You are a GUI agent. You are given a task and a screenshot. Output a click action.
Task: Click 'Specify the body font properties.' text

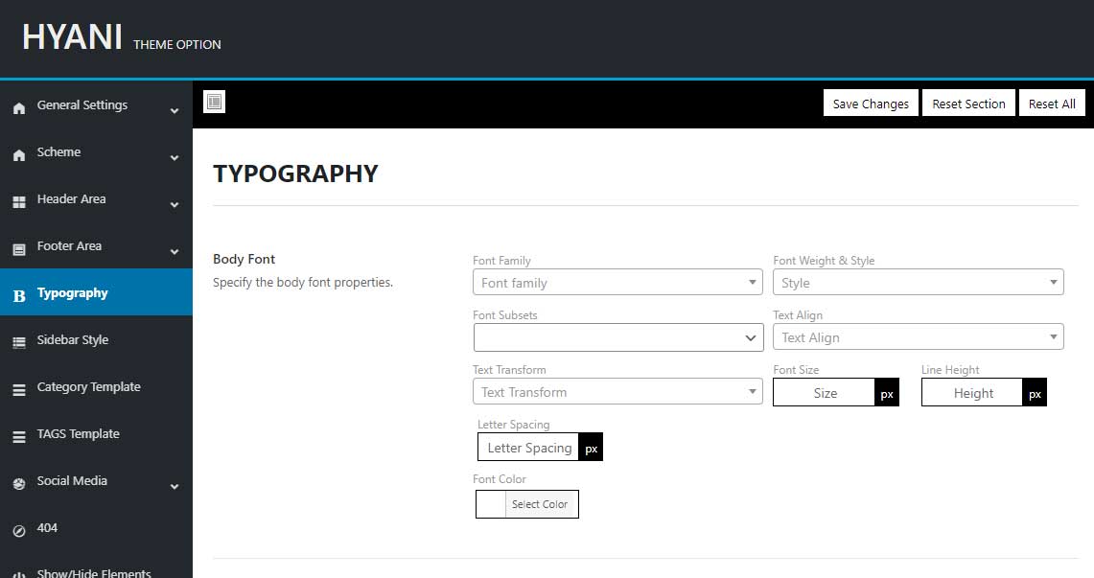303,283
